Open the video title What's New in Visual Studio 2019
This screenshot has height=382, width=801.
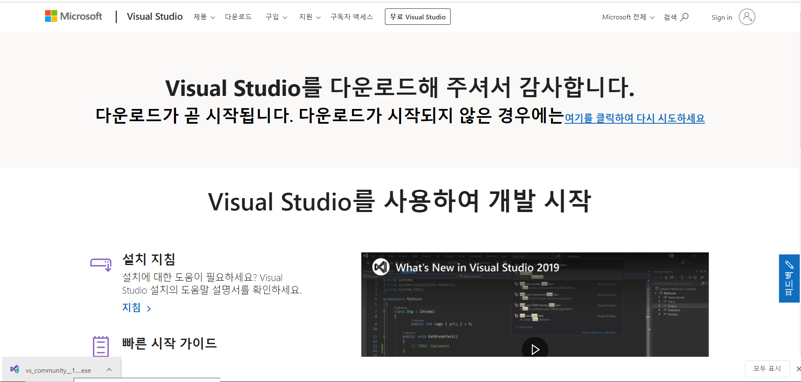click(477, 268)
